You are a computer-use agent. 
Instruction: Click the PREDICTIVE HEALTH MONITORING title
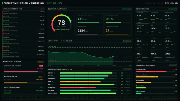pyautogui.click(x=24, y=3)
